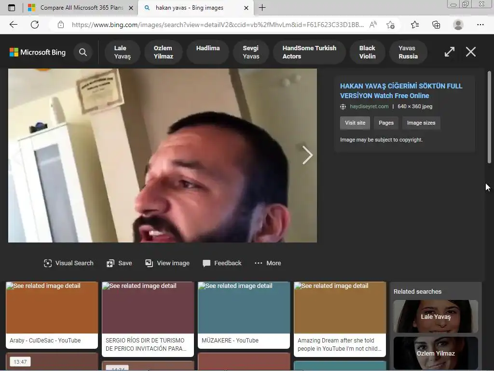
Task: Open Favorites list icon
Action: 415,25
